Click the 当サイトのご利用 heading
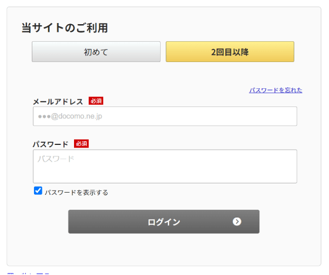 tap(64, 27)
